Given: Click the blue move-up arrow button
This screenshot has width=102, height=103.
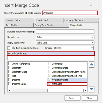Looking at the screenshot, I should coord(92,64).
